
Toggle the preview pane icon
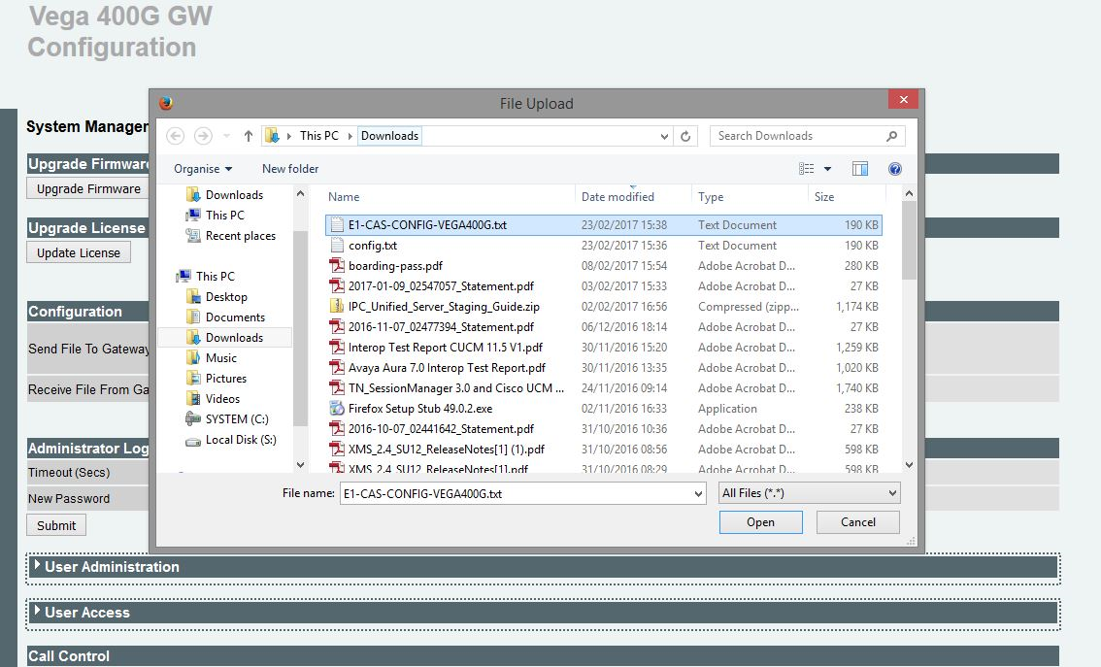point(859,169)
